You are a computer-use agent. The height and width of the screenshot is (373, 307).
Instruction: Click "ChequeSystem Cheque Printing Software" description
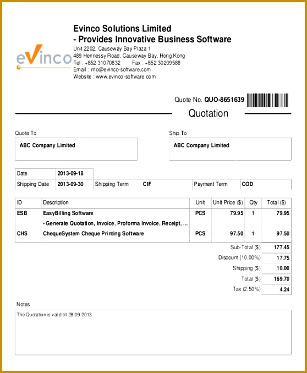click(94, 234)
